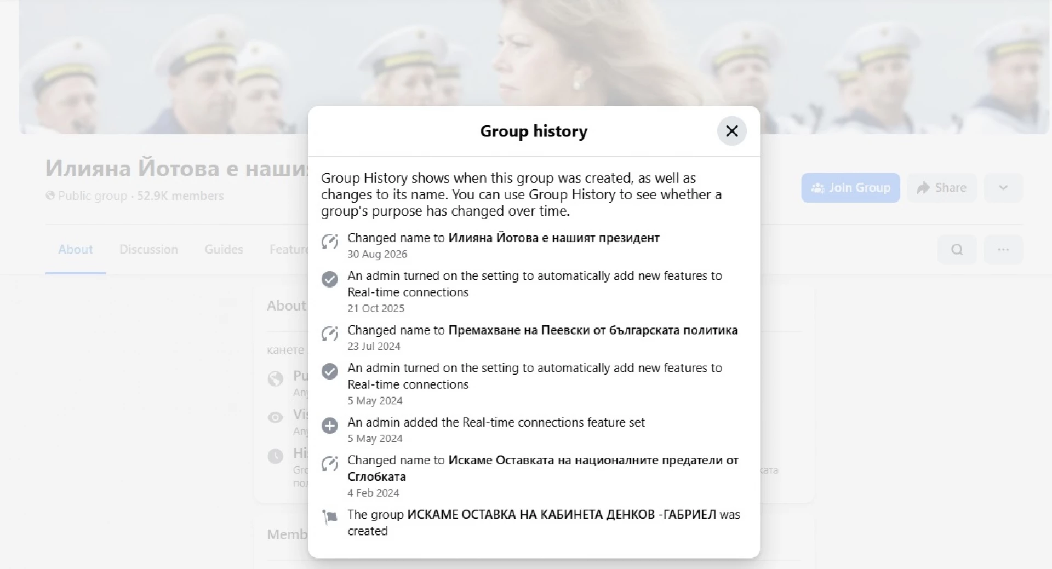
Task: Expand the chevron dropdown next to Share
Action: click(1003, 188)
